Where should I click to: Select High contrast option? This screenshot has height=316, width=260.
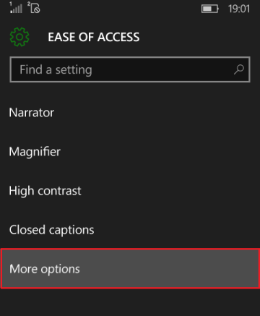(130, 191)
